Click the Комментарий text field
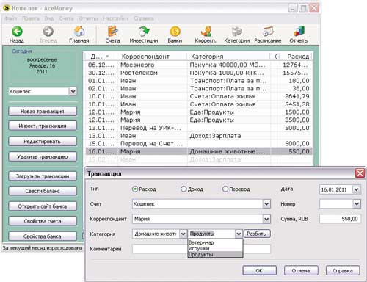 pyautogui.click(x=201, y=249)
